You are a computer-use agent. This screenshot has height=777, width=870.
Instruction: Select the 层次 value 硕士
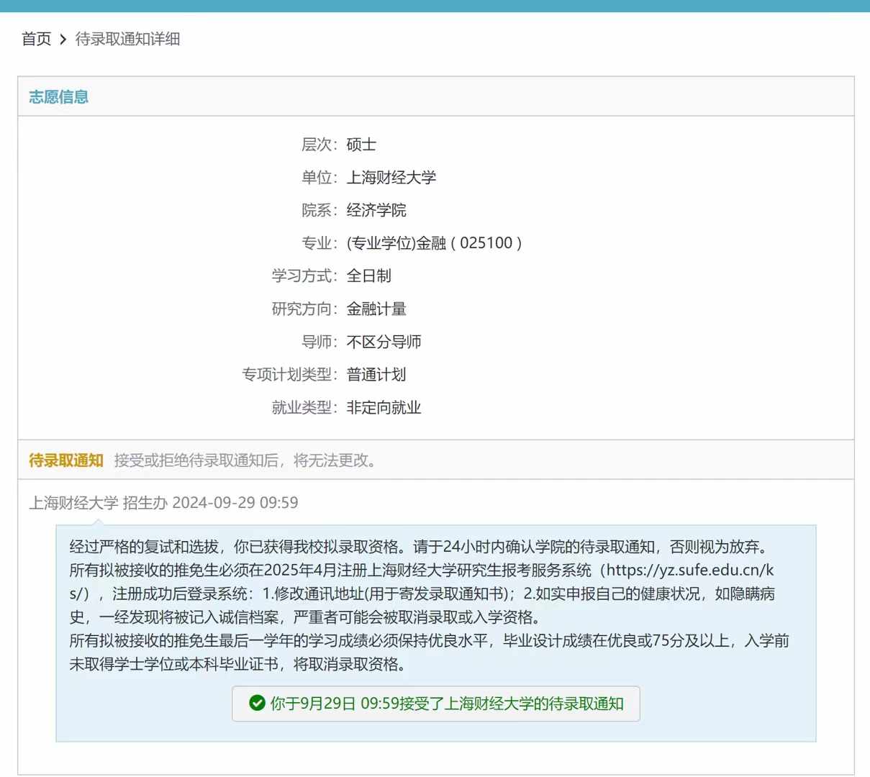click(361, 145)
